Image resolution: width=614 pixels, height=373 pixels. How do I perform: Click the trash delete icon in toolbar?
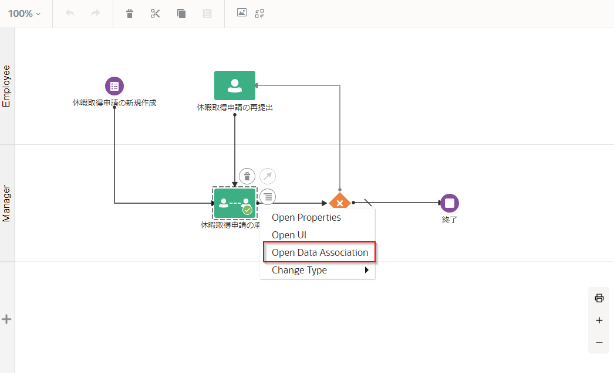[x=130, y=13]
